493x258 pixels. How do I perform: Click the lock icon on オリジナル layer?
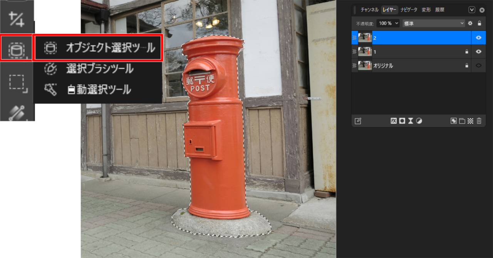click(466, 66)
